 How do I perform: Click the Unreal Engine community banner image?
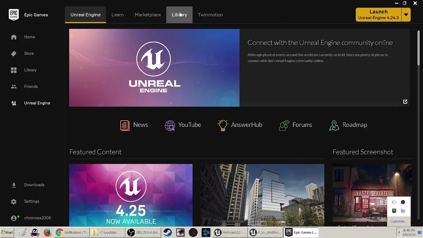point(154,68)
